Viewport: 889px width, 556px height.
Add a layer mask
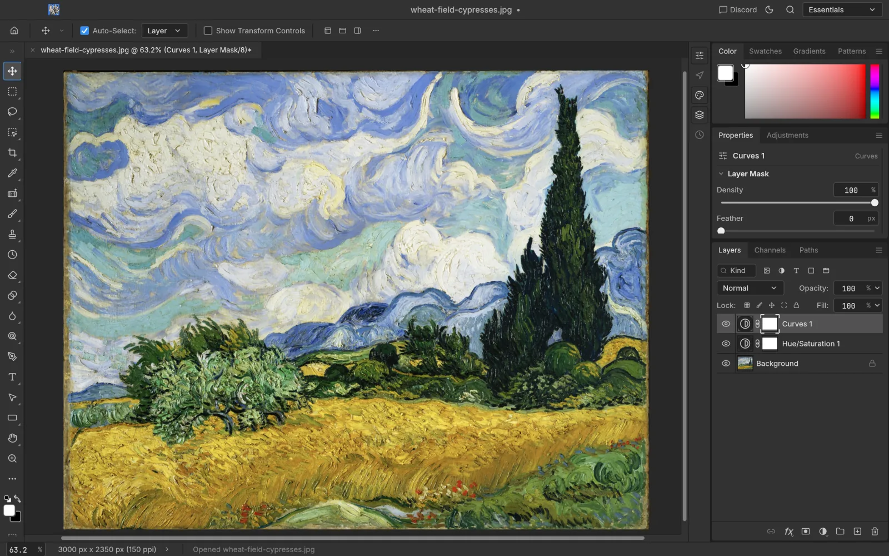(806, 532)
